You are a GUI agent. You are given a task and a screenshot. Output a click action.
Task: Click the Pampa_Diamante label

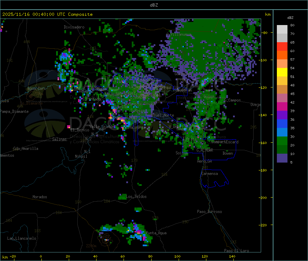tap(14, 111)
